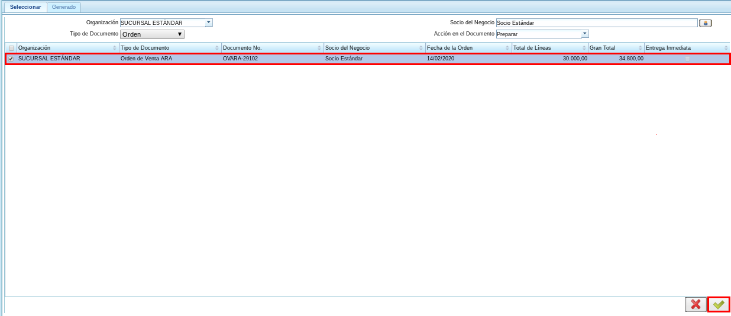The image size is (731, 316).
Task: Expand the Organización dropdown arrow
Action: [x=209, y=22]
